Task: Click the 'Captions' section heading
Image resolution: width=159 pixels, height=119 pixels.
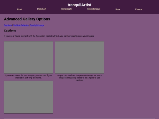Action: pos(10,31)
